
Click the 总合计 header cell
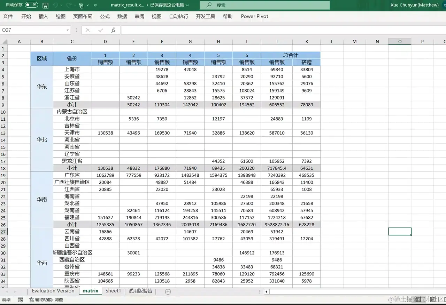pyautogui.click(x=291, y=55)
